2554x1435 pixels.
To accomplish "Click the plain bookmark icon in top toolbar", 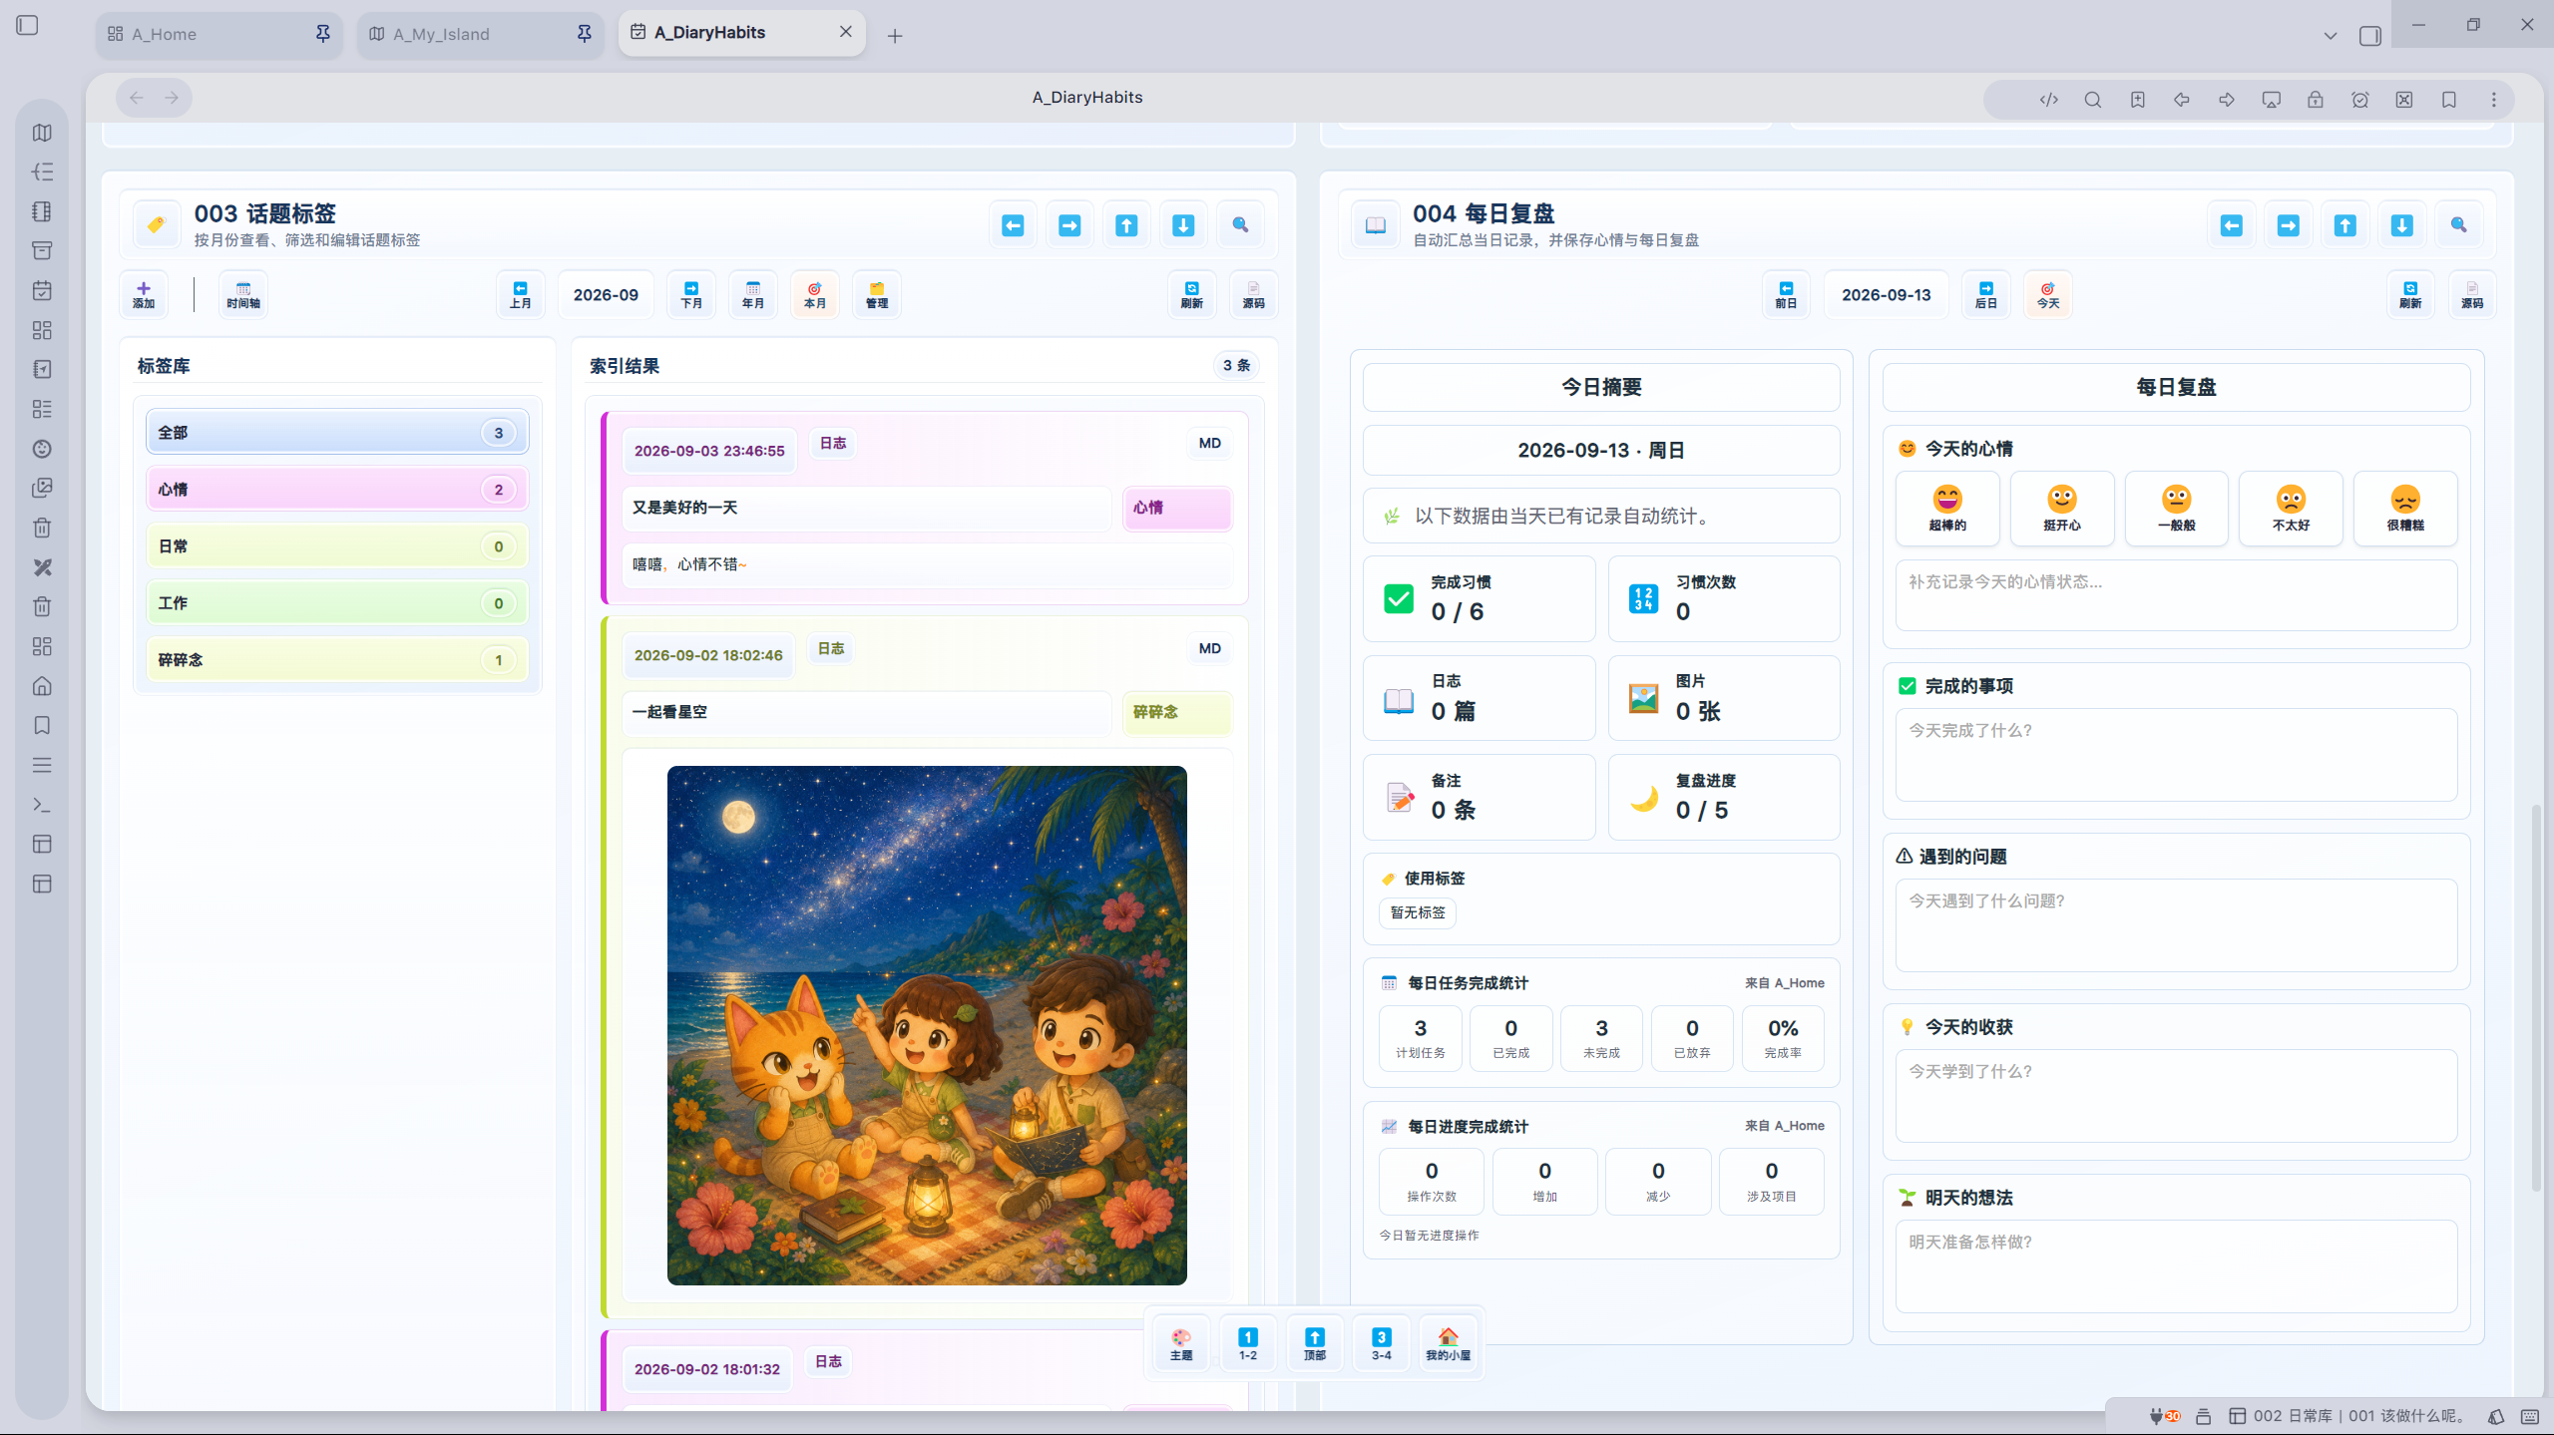I will 2449,100.
